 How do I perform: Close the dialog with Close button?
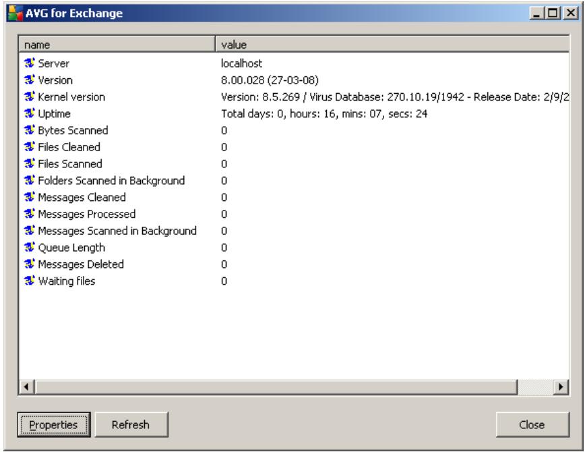click(532, 425)
